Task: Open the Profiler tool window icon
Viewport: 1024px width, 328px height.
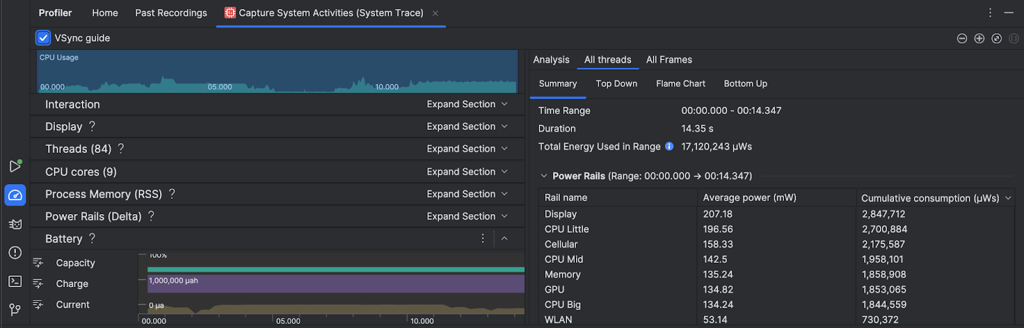Action: (15, 195)
